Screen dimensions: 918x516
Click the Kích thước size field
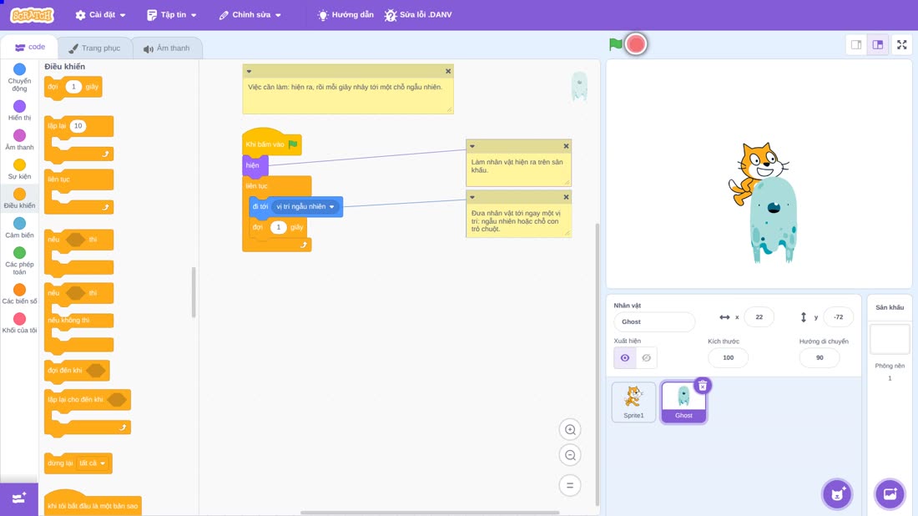coord(728,358)
